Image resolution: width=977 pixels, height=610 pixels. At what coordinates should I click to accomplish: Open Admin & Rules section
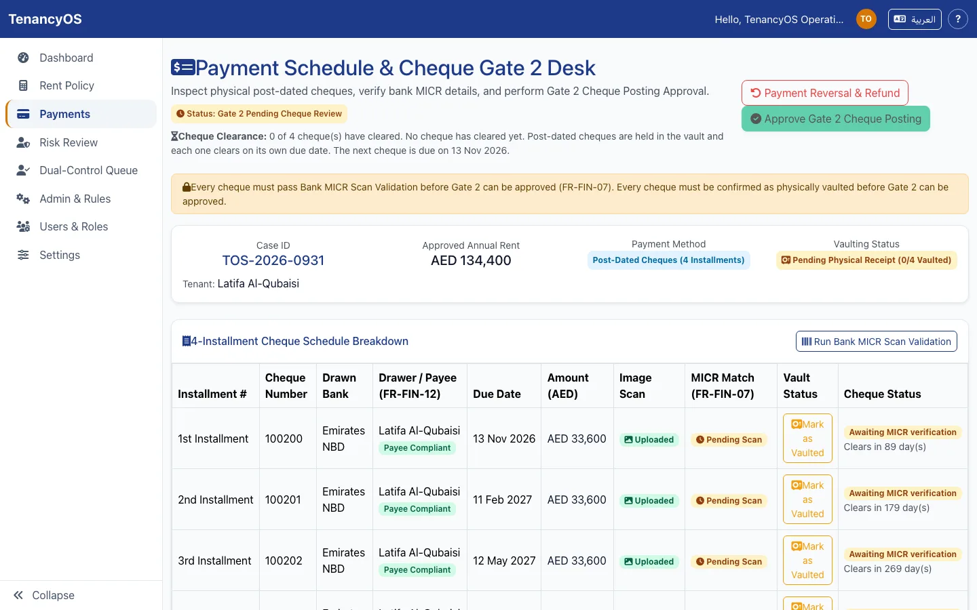pyautogui.click(x=81, y=199)
